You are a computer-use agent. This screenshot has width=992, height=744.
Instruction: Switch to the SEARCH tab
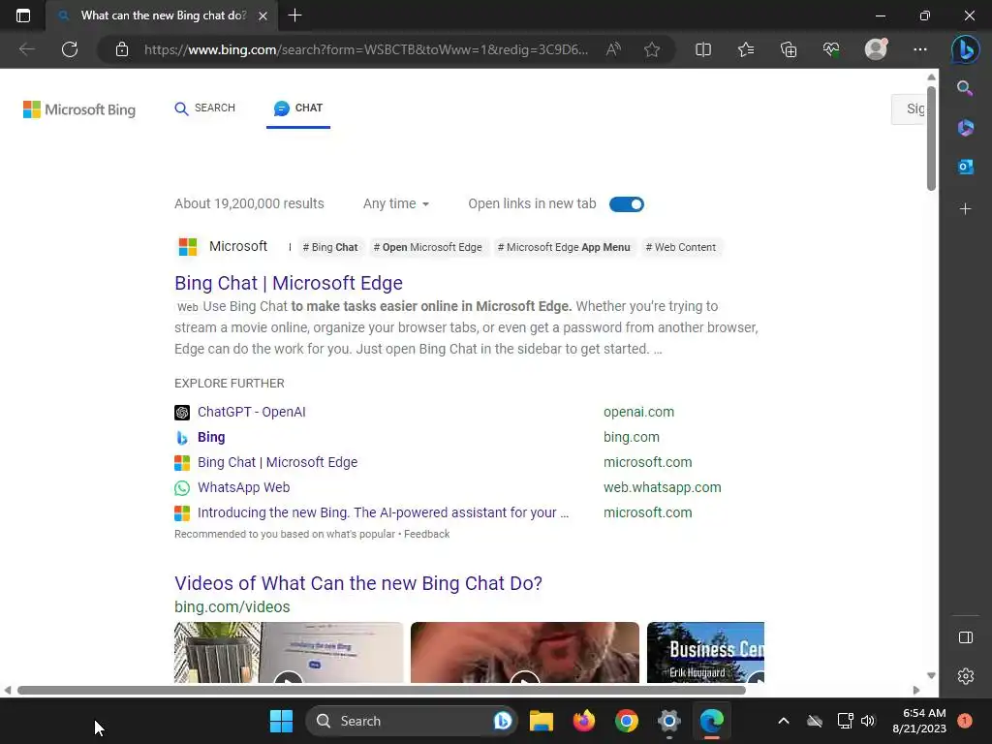(x=205, y=108)
